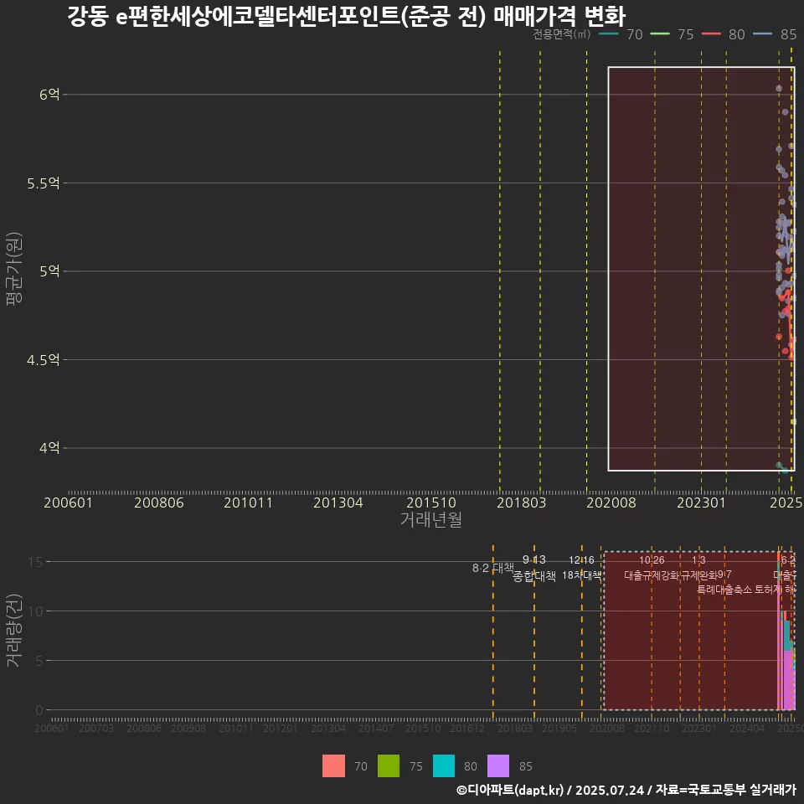Click 202404 on the volume chart x-axis
The image size is (804, 804).
click(x=747, y=728)
